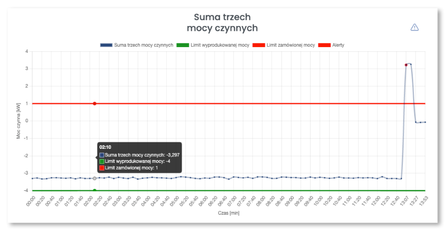This screenshot has width=446, height=231.
Task: Click the red square icon in the tooltip
Action: pyautogui.click(x=102, y=168)
